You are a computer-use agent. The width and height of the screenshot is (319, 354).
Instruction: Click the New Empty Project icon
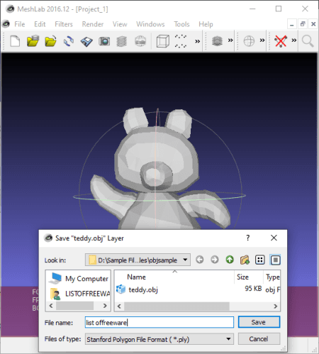(x=15, y=41)
